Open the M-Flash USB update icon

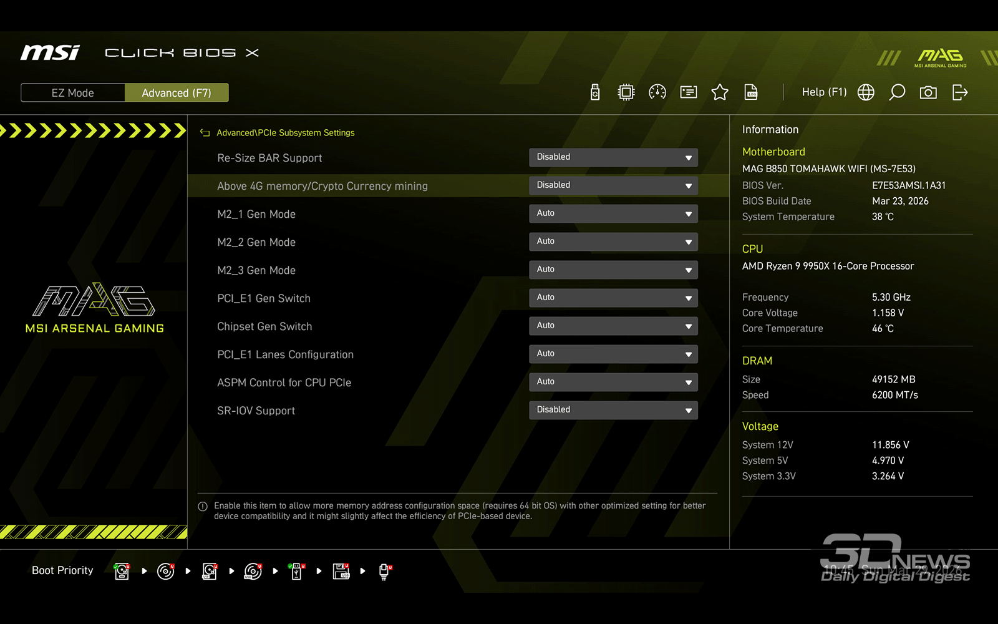pos(595,92)
